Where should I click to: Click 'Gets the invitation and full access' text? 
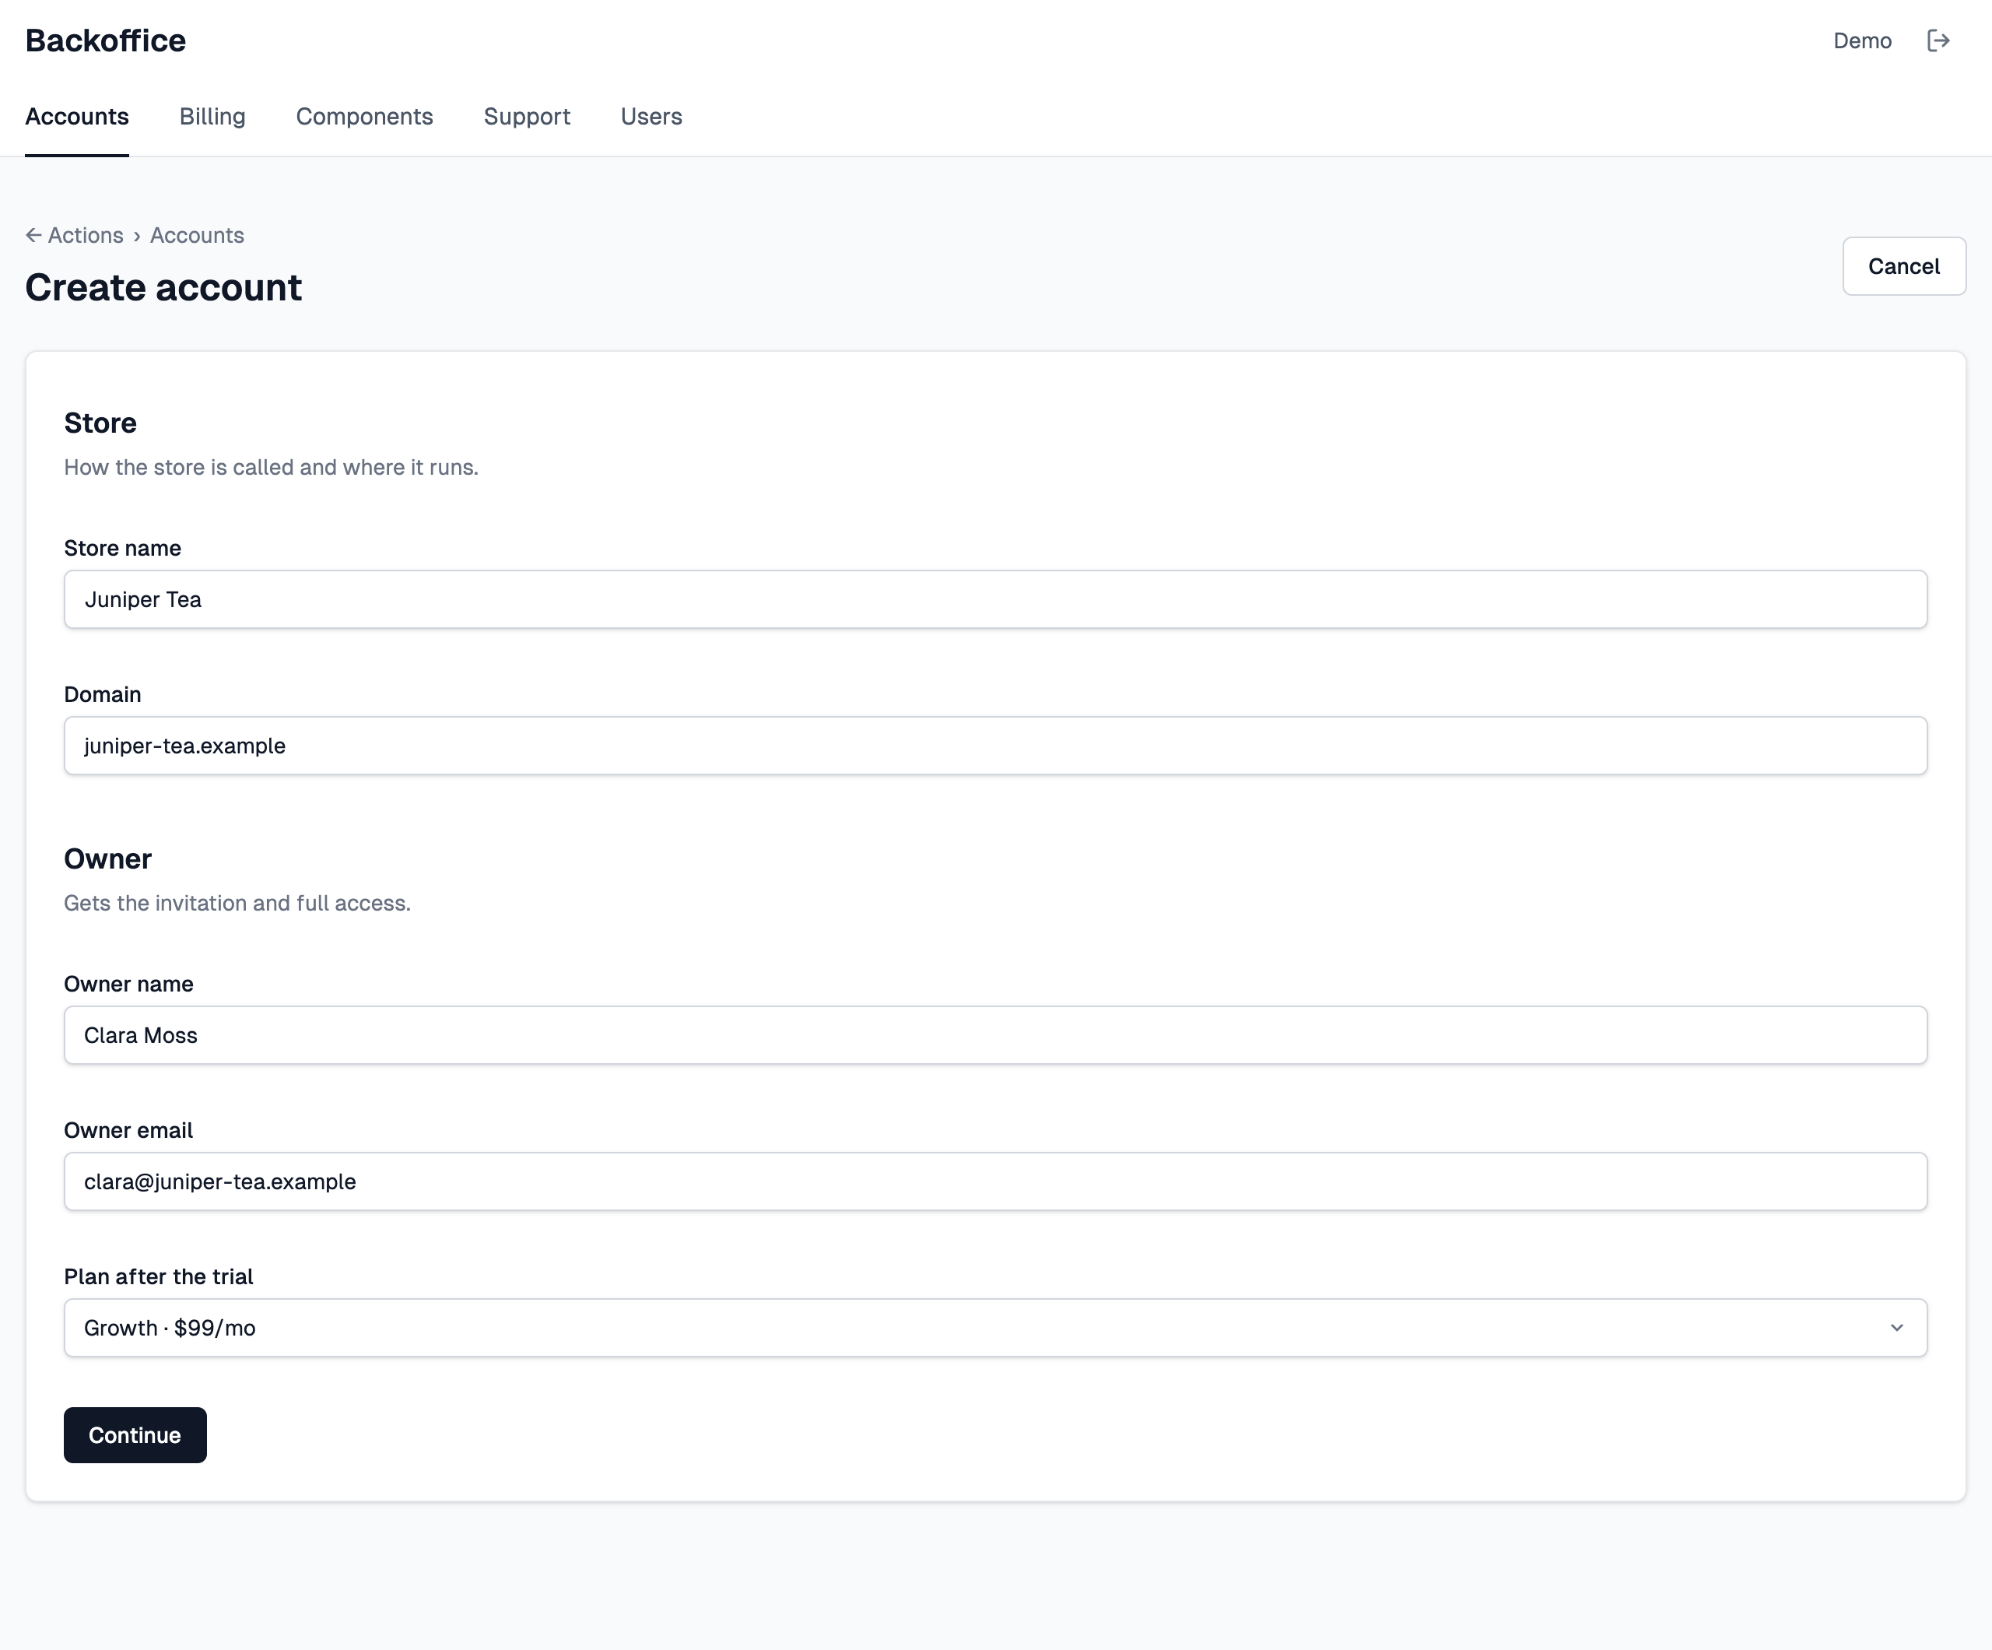tap(237, 904)
